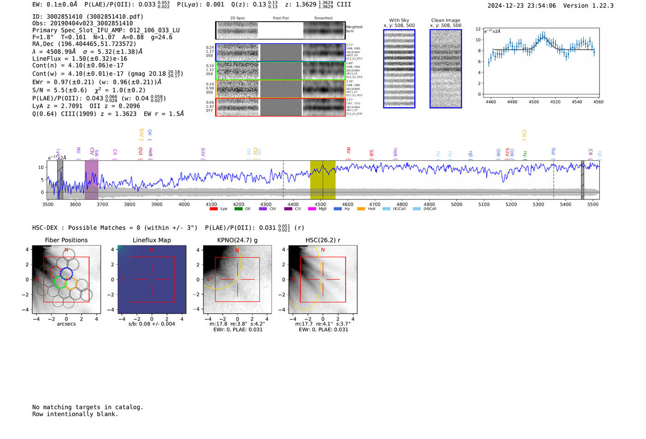The image size is (646, 439).
Task: Click the Obs: 20190404v023 text
Action: click(83, 23)
